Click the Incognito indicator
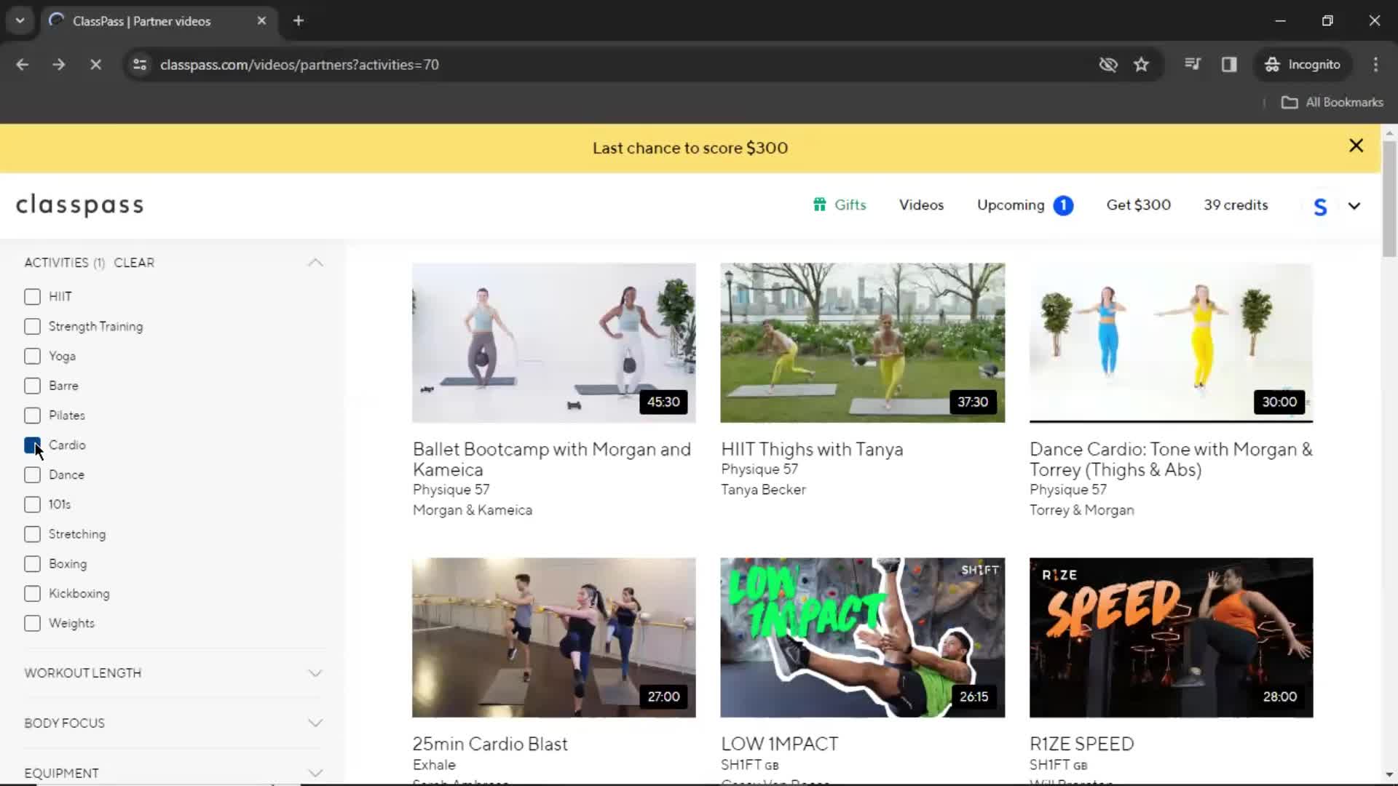The height and width of the screenshot is (786, 1398). point(1303,65)
